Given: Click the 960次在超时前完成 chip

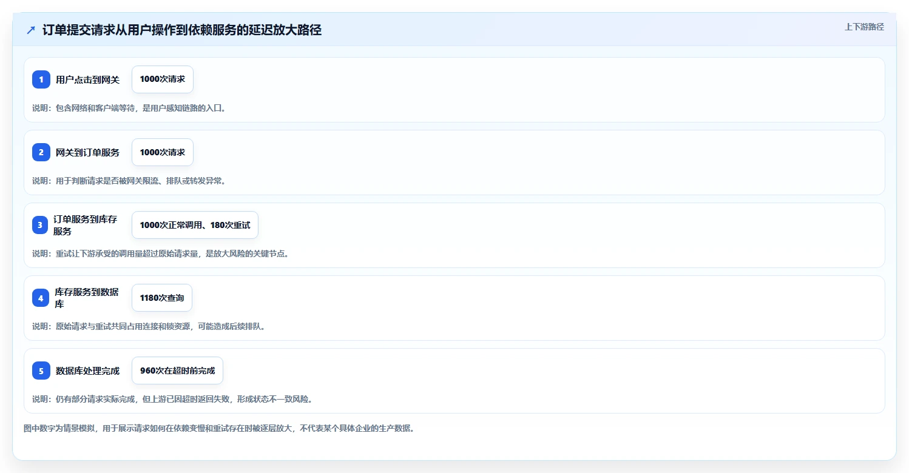Looking at the screenshot, I should [x=177, y=371].
